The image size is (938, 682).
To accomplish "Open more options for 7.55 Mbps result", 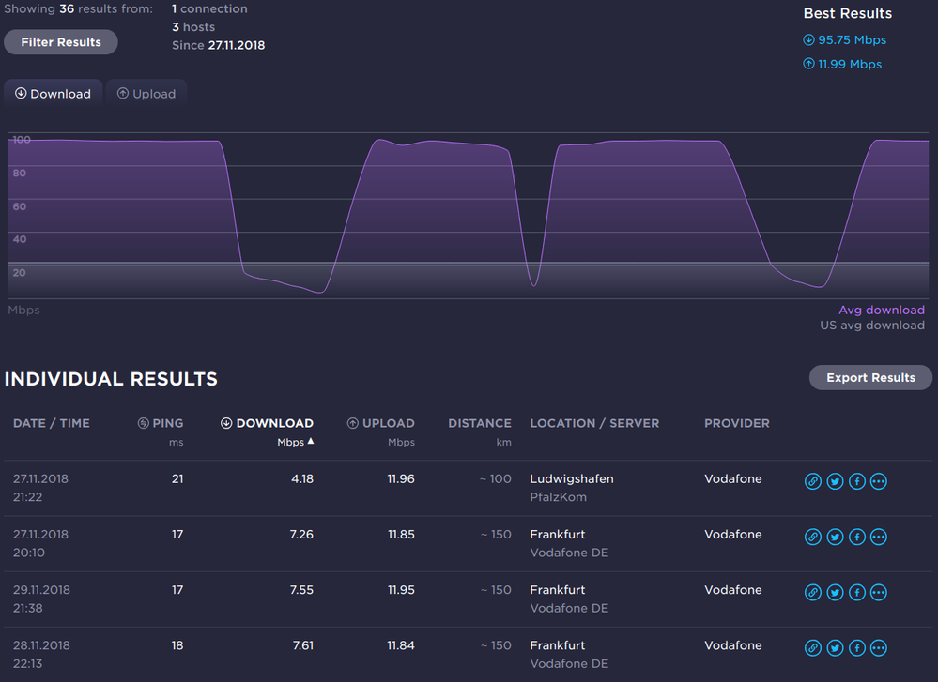I will click(878, 592).
